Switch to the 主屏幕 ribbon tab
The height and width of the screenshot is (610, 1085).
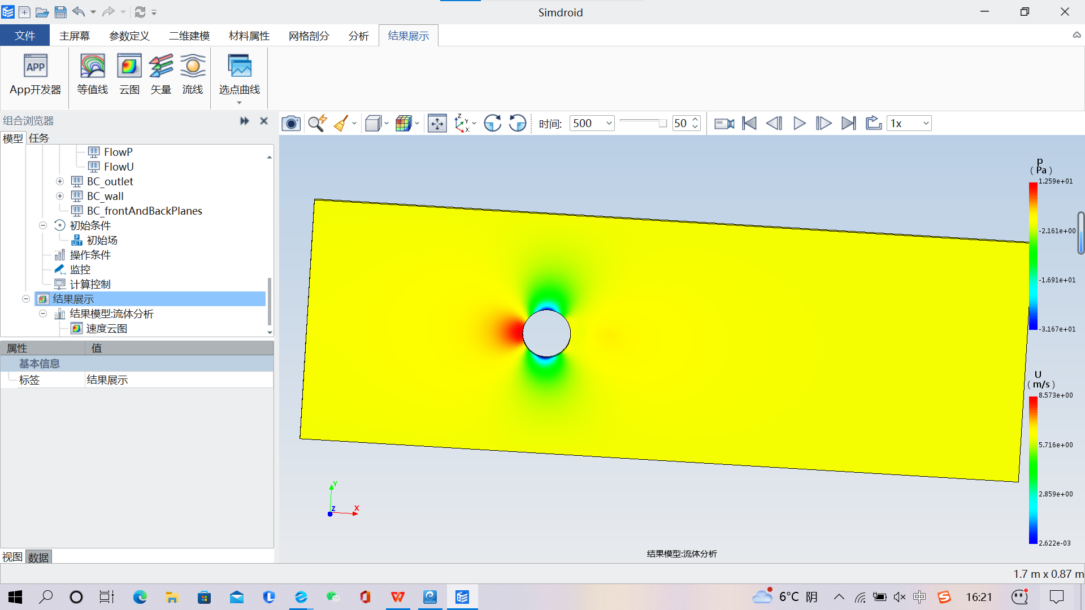[x=75, y=36]
